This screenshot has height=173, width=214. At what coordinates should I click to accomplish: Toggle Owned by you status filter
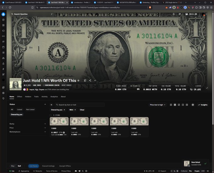tap(17, 114)
